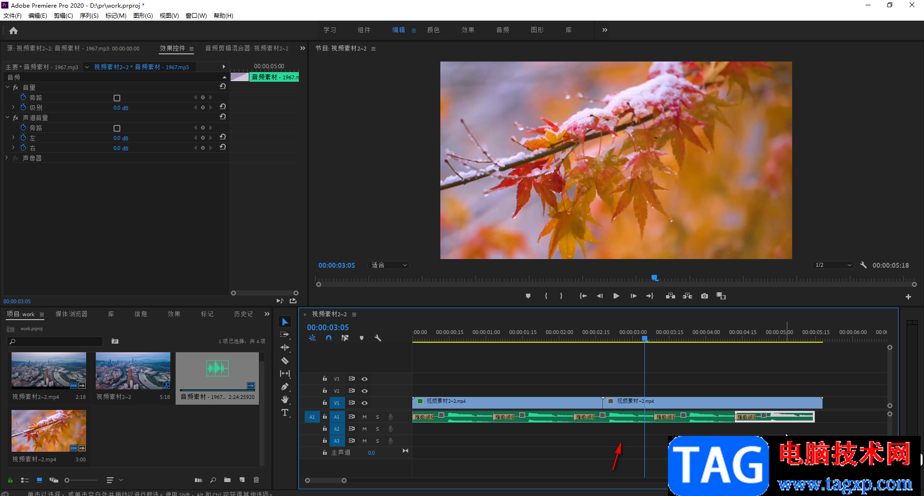
Task: Switch project panel to list view
Action: [25, 480]
